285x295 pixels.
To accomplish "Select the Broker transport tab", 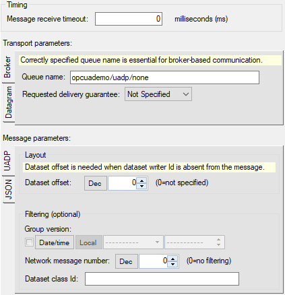I will [x=7, y=67].
